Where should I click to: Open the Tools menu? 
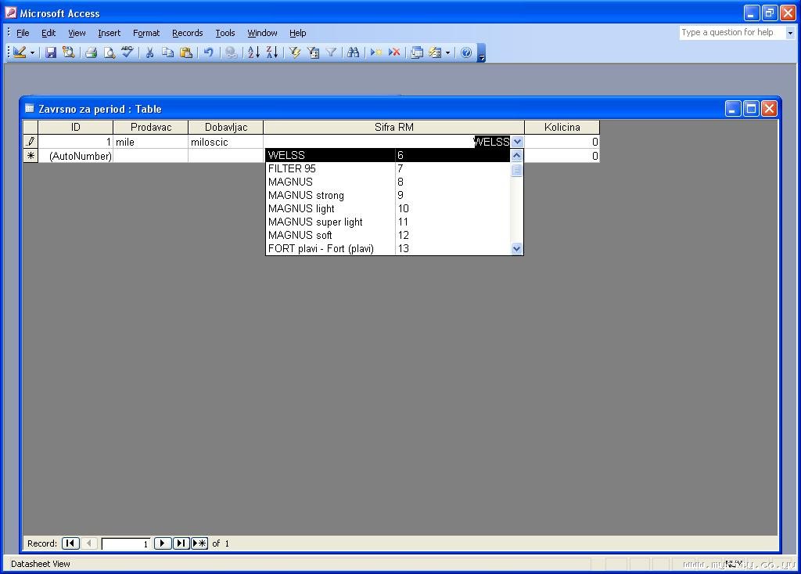click(224, 33)
